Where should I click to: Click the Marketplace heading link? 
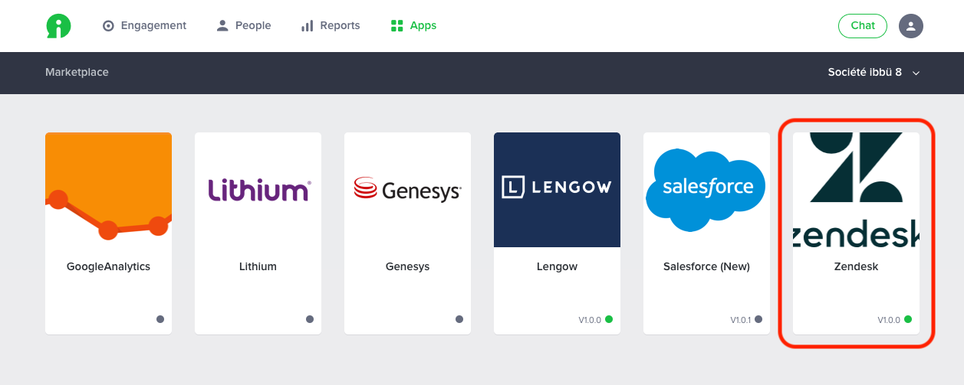point(77,73)
